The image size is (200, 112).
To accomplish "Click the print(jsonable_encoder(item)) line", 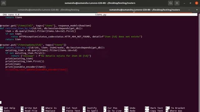I will click(x=25, y=67).
